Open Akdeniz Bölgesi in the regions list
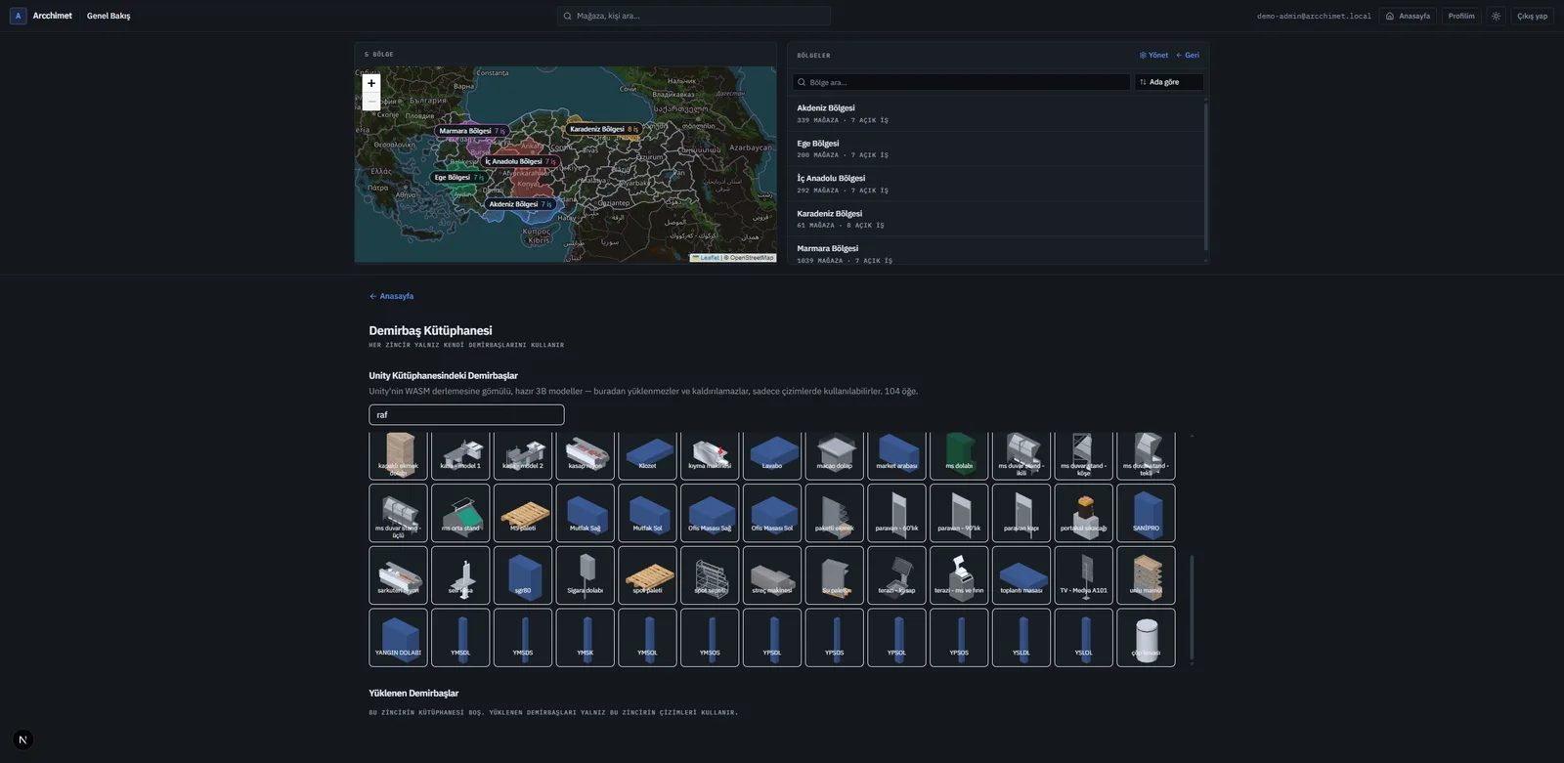This screenshot has height=763, width=1564. (995, 113)
